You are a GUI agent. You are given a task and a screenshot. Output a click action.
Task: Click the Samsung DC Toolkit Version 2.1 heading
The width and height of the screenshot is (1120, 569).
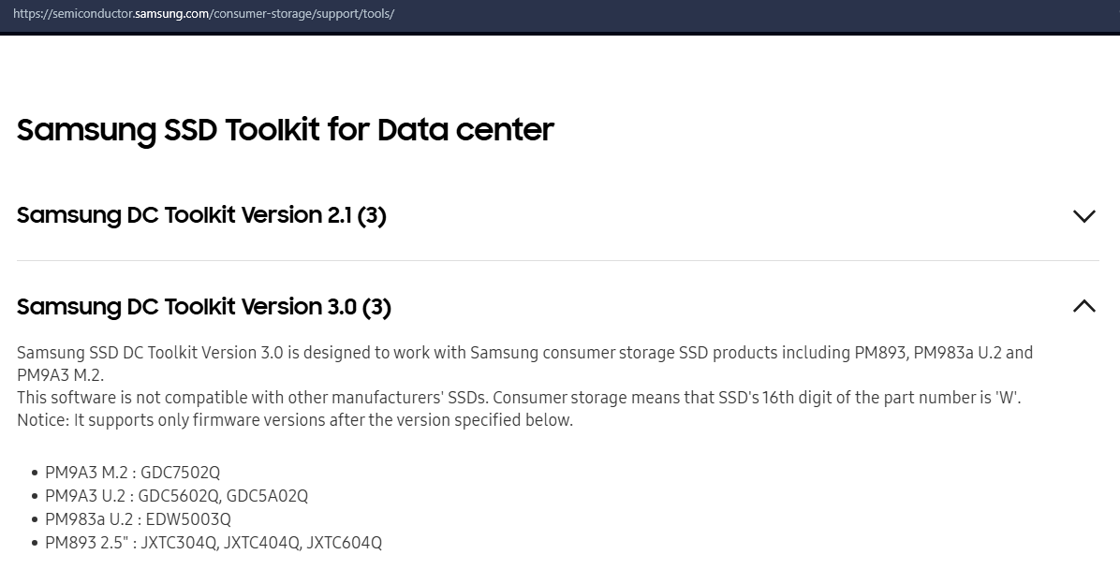pos(201,215)
